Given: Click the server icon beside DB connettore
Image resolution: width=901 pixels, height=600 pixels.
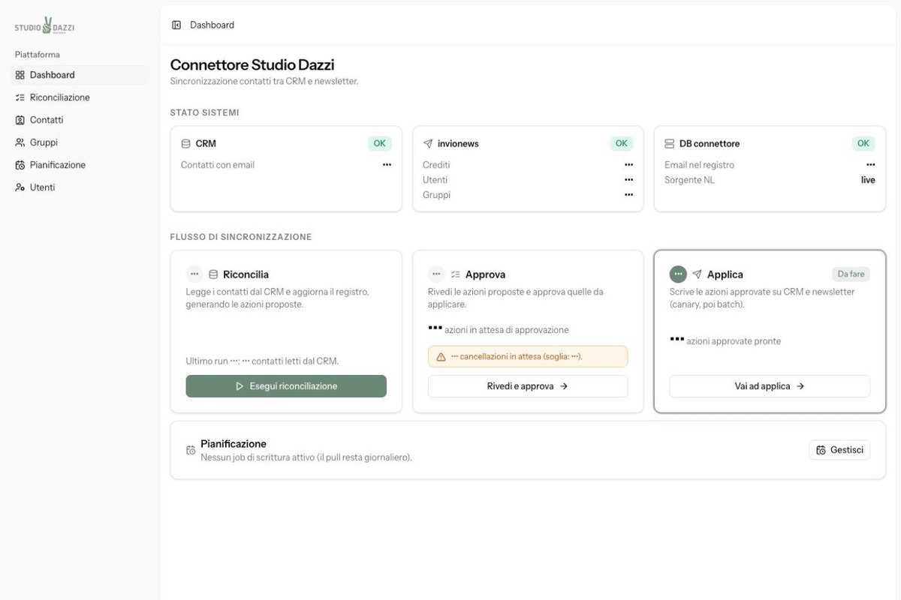Looking at the screenshot, I should point(670,143).
